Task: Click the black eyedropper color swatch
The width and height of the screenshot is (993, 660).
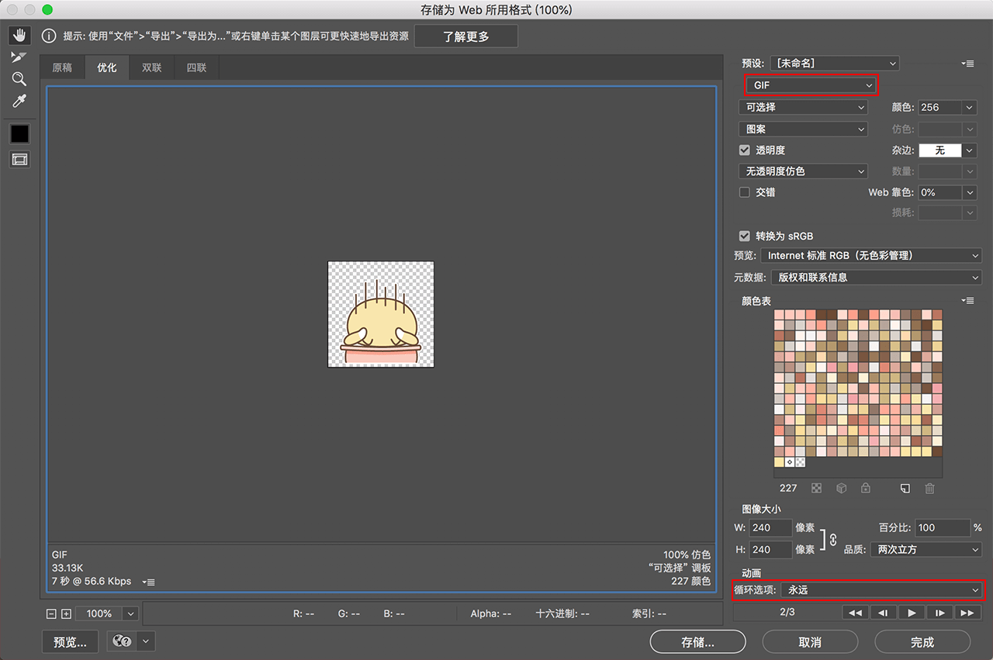Action: point(19,133)
